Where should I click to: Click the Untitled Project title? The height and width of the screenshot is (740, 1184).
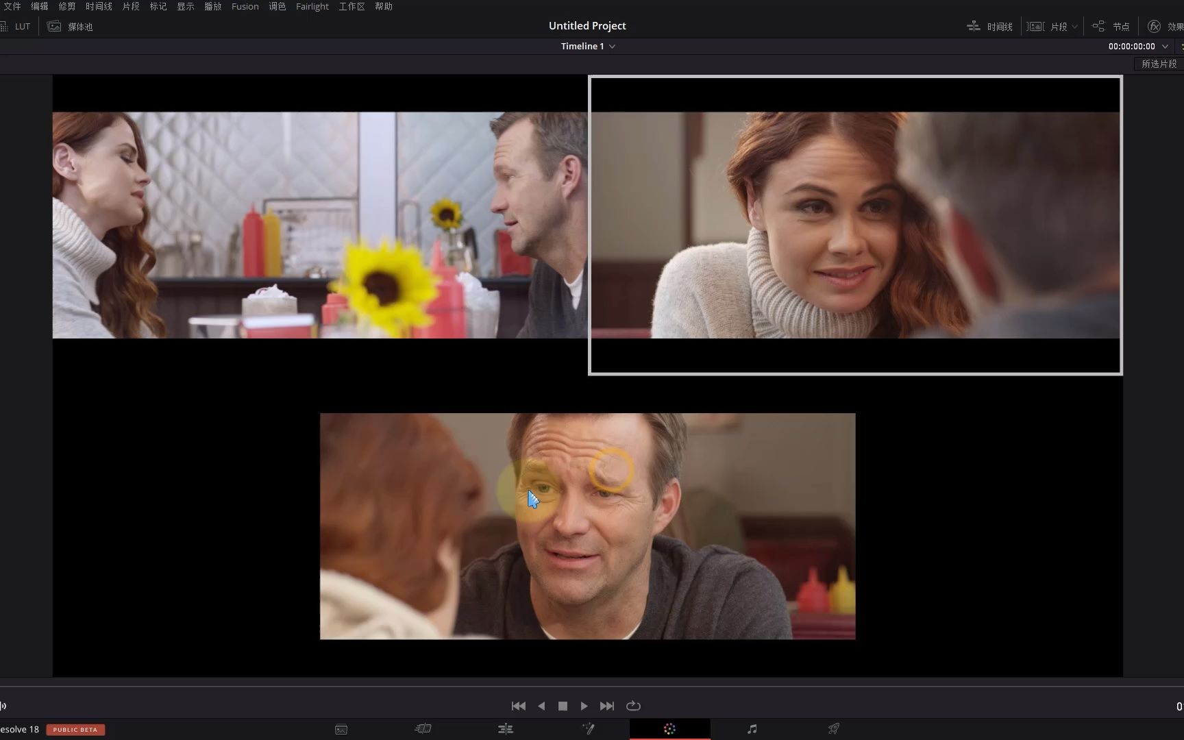point(587,25)
